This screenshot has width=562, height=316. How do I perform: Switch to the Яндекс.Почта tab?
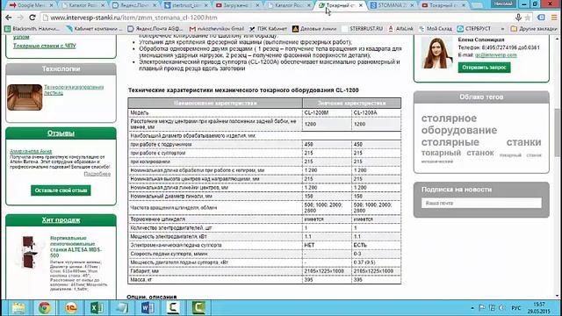(x=134, y=5)
